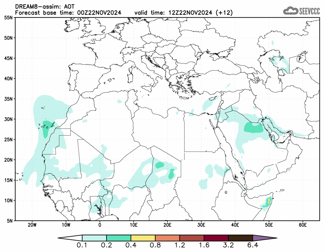Viewport: 324px width, 252px height.
Task: Select the light cyan 0.1–0.2 legend swatch
Action: [x=94, y=238]
